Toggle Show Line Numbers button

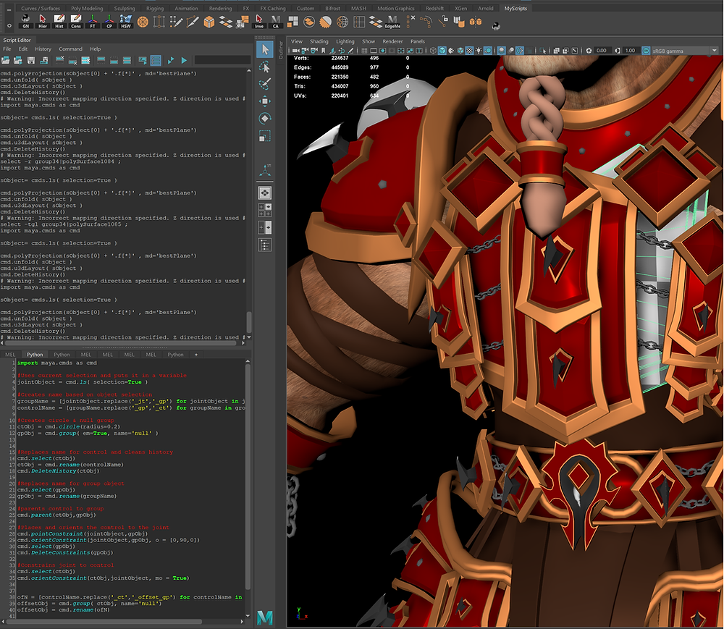156,60
